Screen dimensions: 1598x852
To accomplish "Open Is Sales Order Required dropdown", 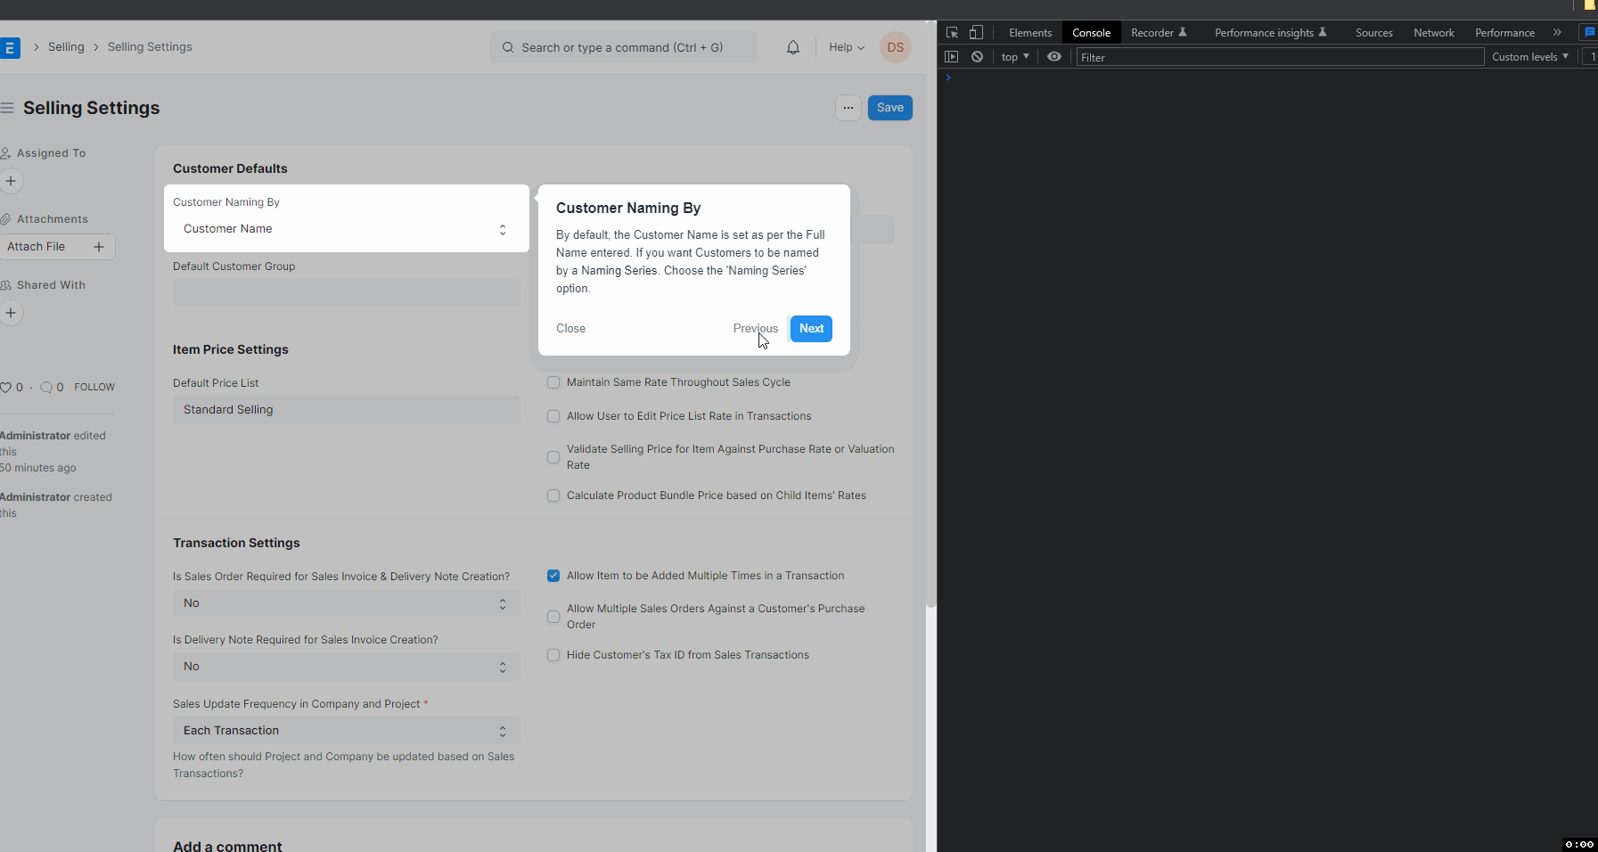I will pos(347,603).
